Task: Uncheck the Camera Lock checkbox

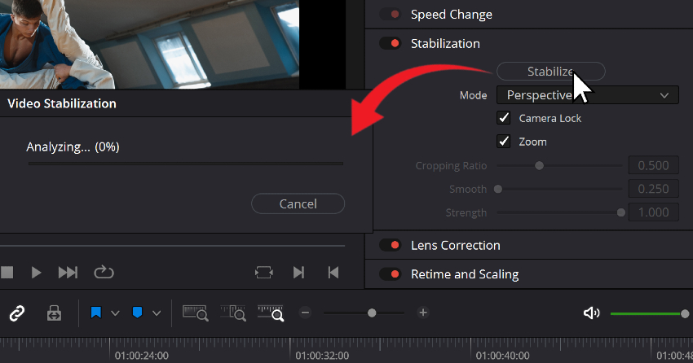Action: coord(503,118)
